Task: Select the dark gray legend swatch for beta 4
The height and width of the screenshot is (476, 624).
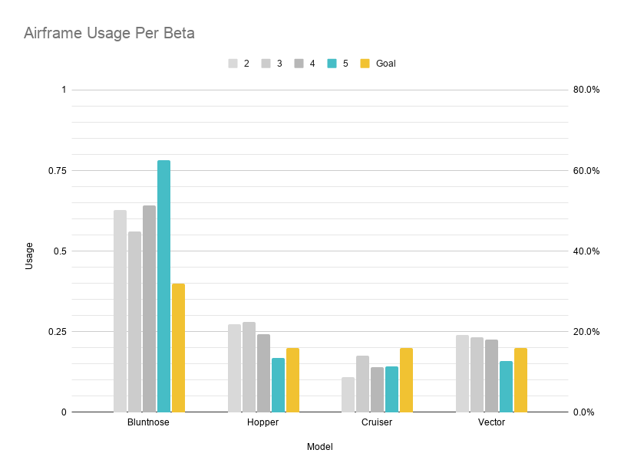Action: click(x=299, y=64)
